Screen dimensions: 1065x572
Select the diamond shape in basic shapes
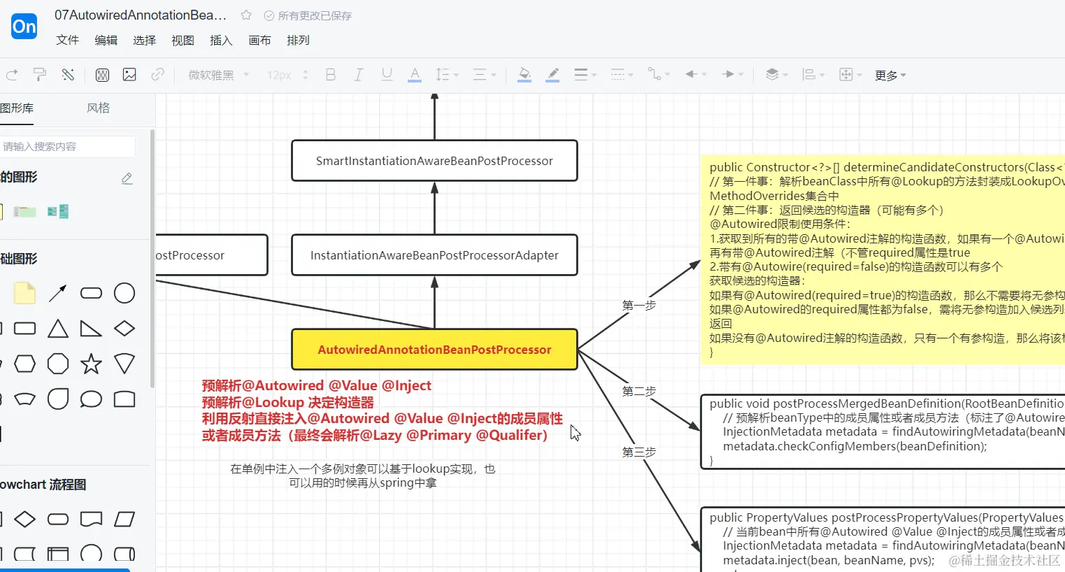[x=124, y=329]
